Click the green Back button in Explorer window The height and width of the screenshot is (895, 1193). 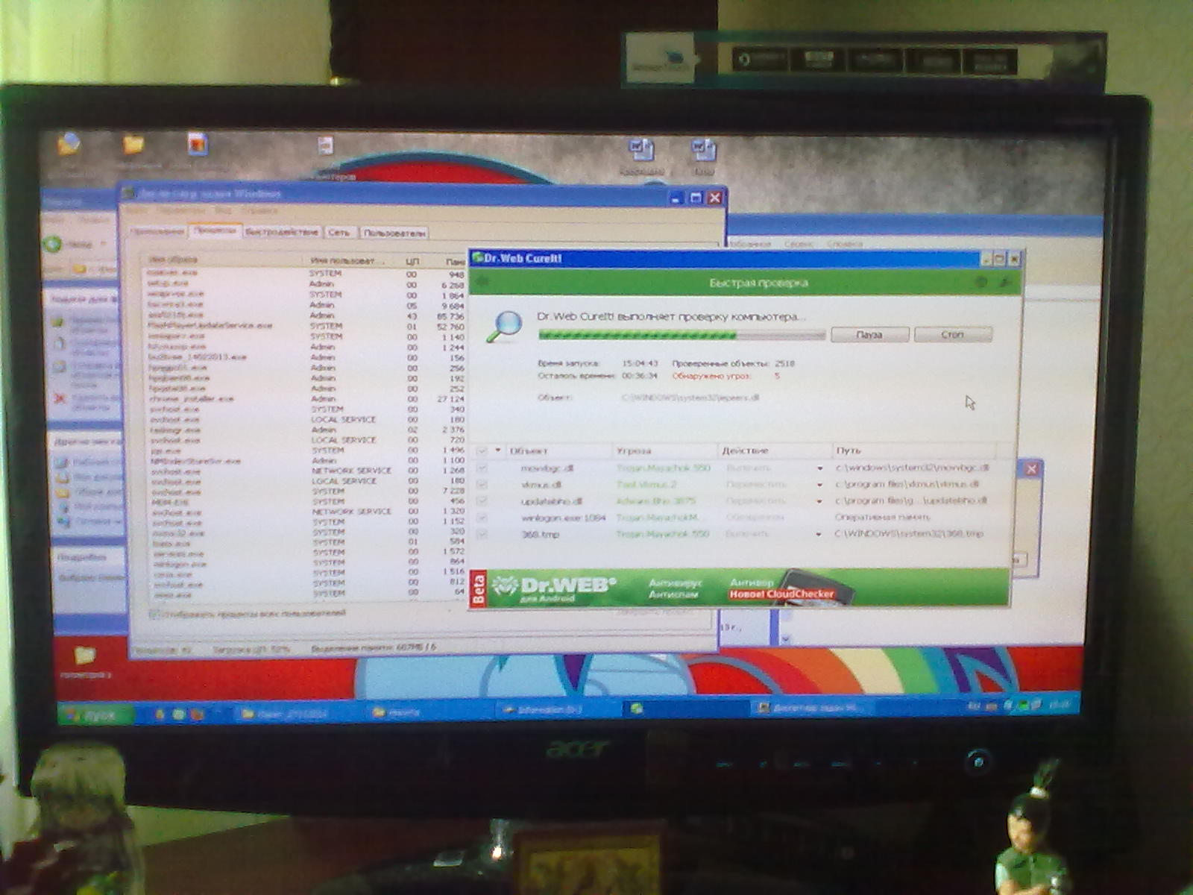[53, 243]
